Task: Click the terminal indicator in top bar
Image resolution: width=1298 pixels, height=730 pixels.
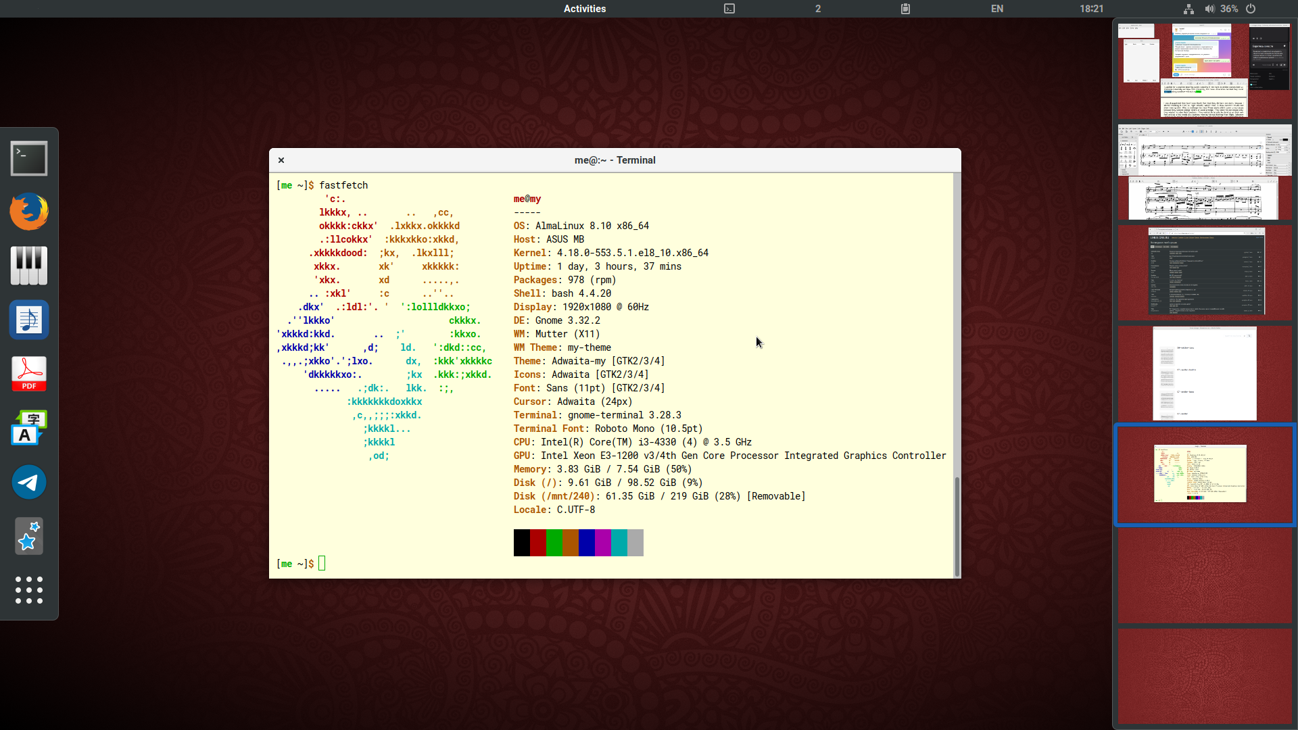Action: [729, 9]
